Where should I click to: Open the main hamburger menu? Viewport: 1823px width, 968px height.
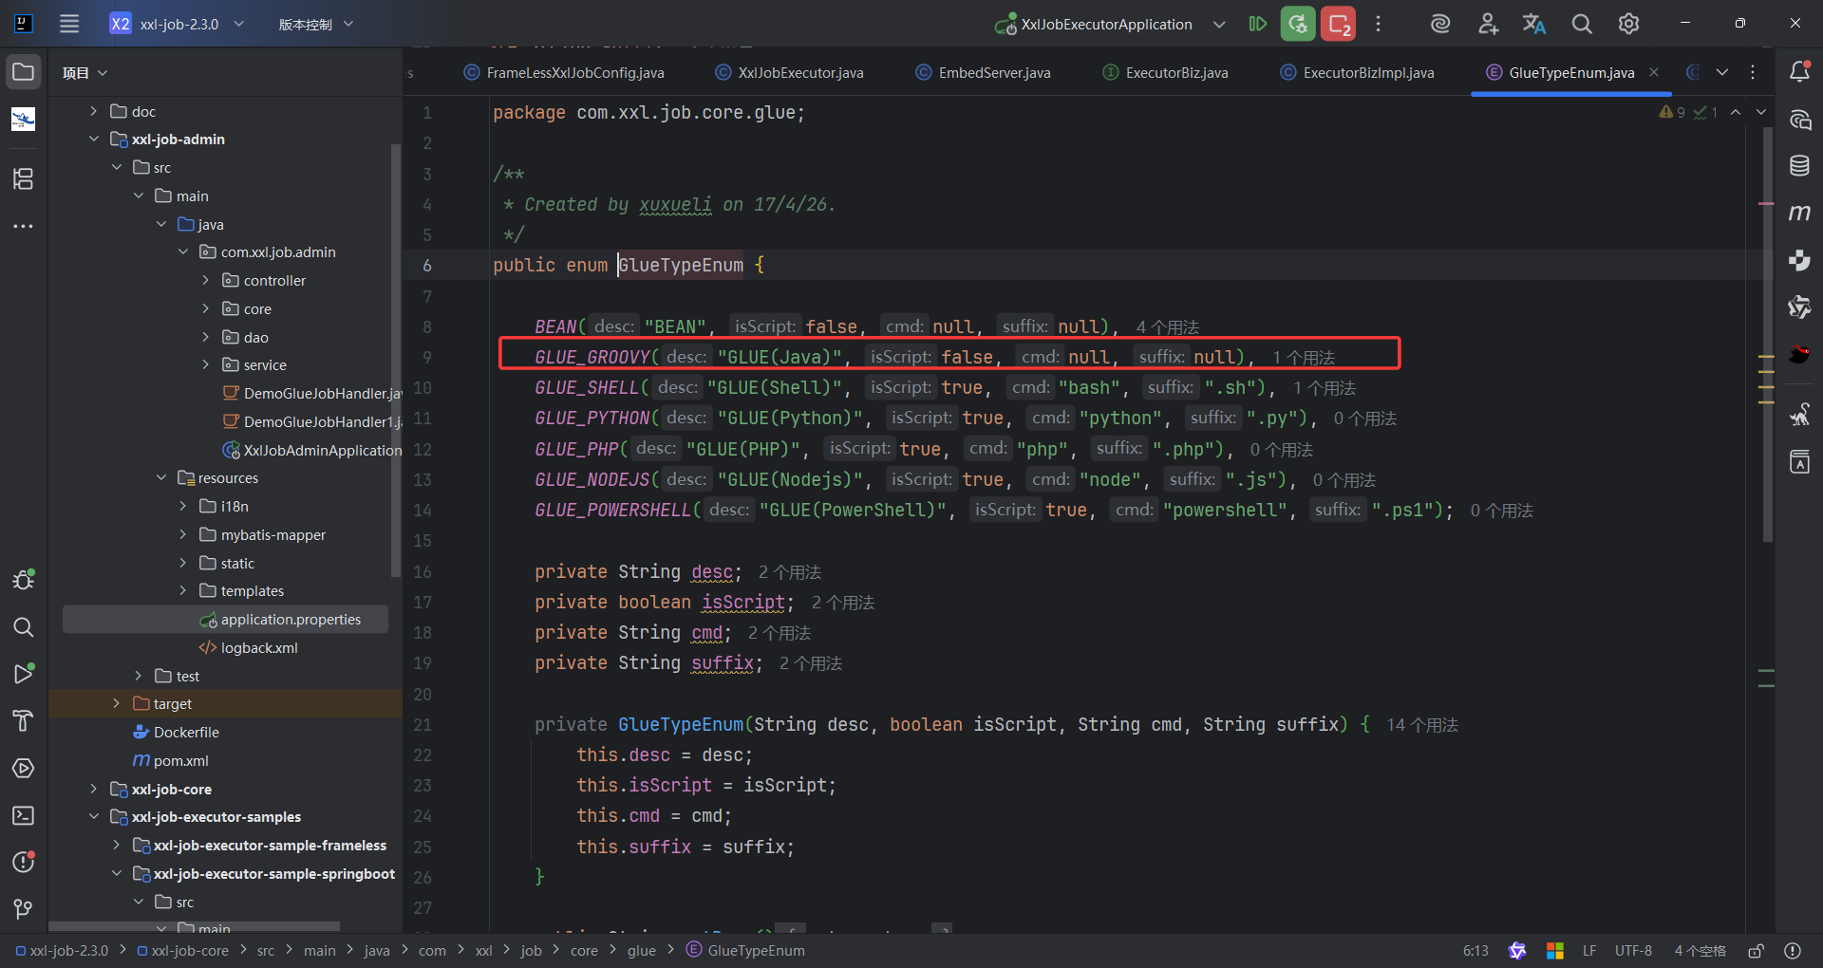click(69, 24)
